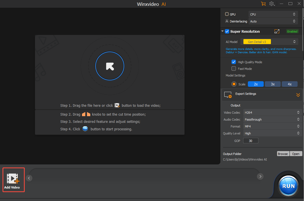Collapse the Export Settings section chevron
This screenshot has width=304, height=201.
[298, 95]
